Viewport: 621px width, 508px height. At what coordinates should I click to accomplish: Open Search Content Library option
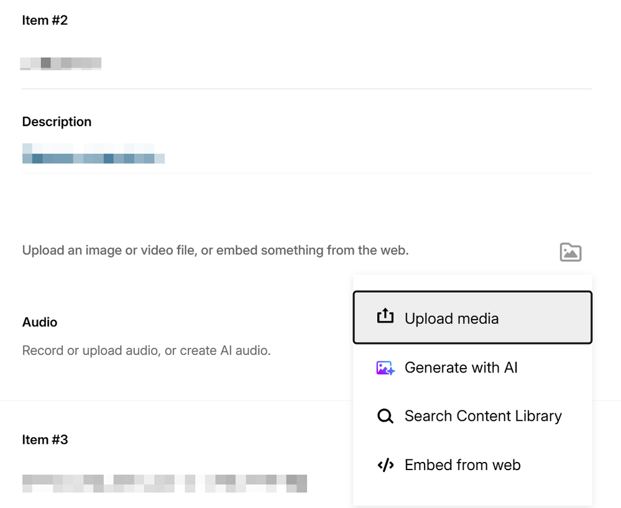click(482, 416)
